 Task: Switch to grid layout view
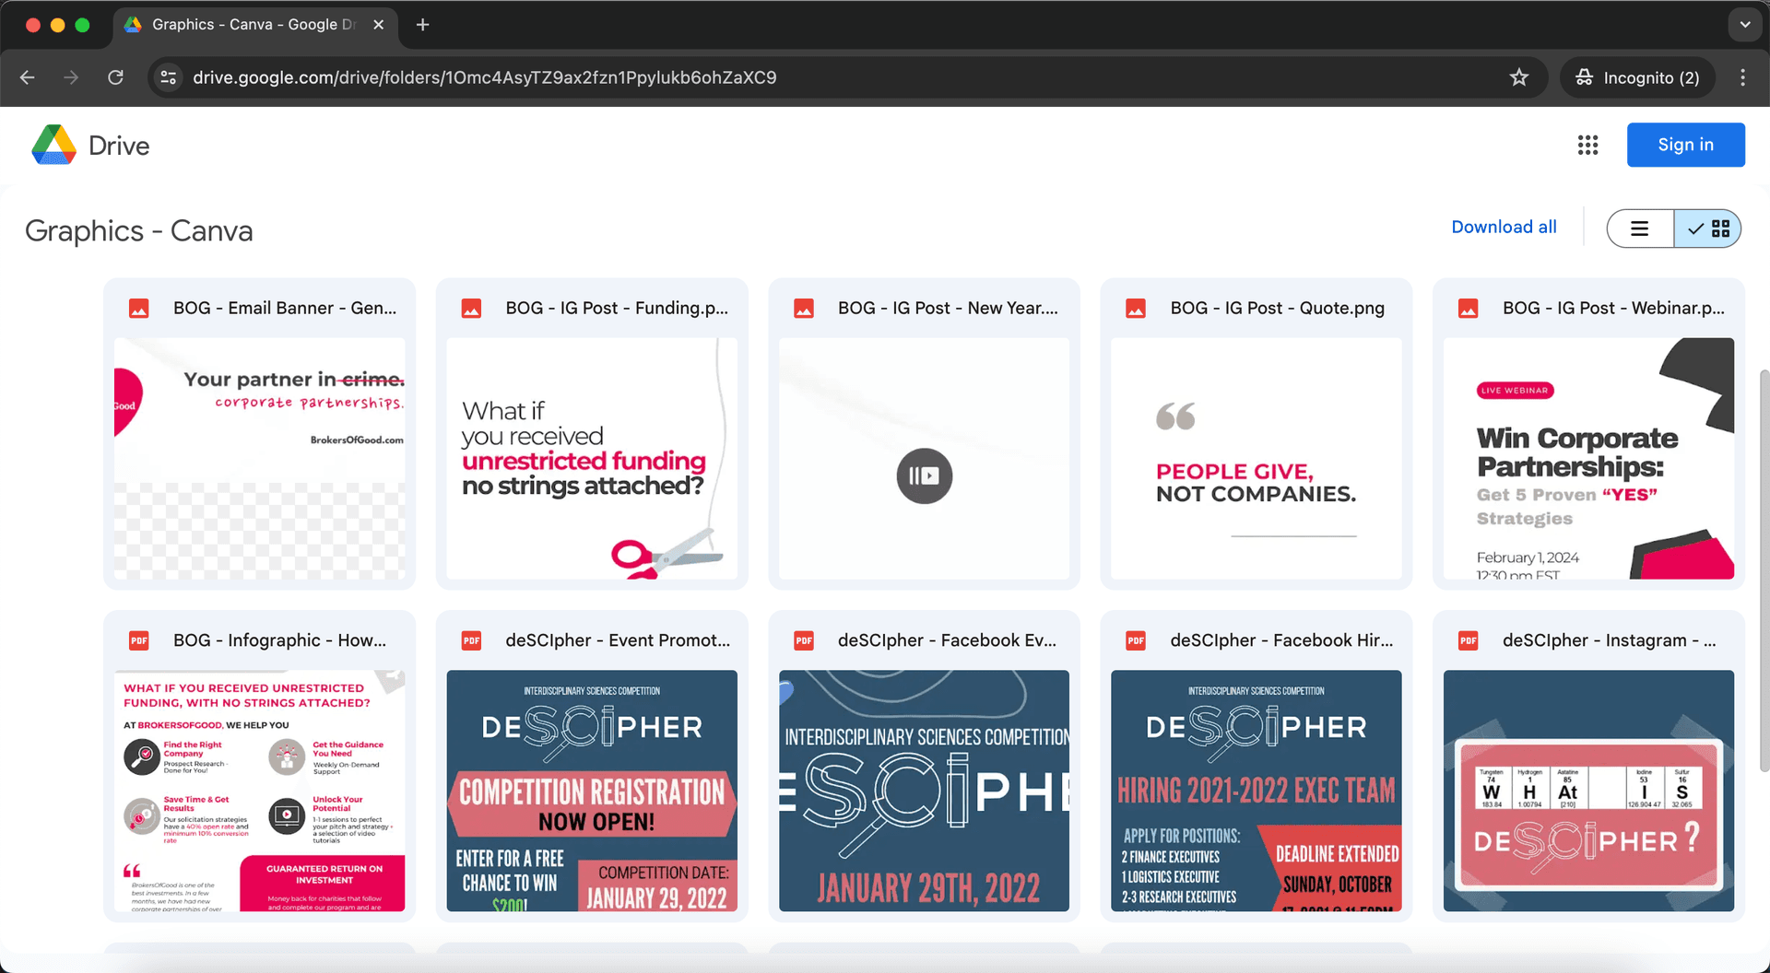[1708, 229]
